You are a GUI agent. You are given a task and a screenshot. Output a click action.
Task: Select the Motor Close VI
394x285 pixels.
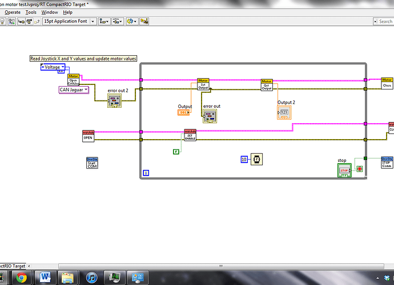pyautogui.click(x=387, y=84)
